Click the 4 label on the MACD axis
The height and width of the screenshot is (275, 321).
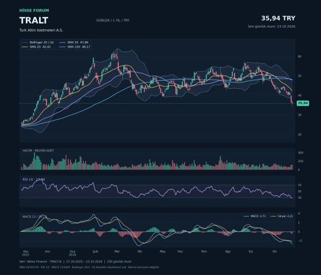[299, 213]
